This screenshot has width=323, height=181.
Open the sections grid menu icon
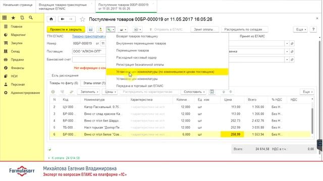[x=5, y=18]
